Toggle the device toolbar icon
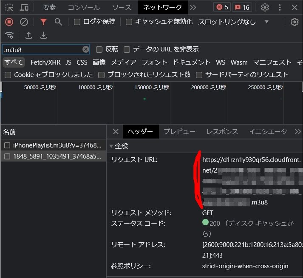 pos(24,7)
